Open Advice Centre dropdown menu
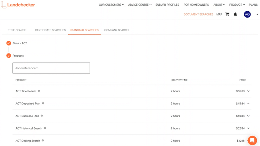Image resolution: width=260 pixels, height=146 pixels. [x=140, y=5]
